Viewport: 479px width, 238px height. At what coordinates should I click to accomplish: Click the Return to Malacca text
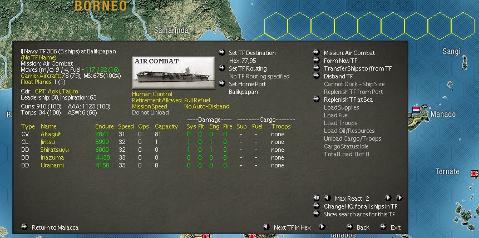[x=55, y=227]
